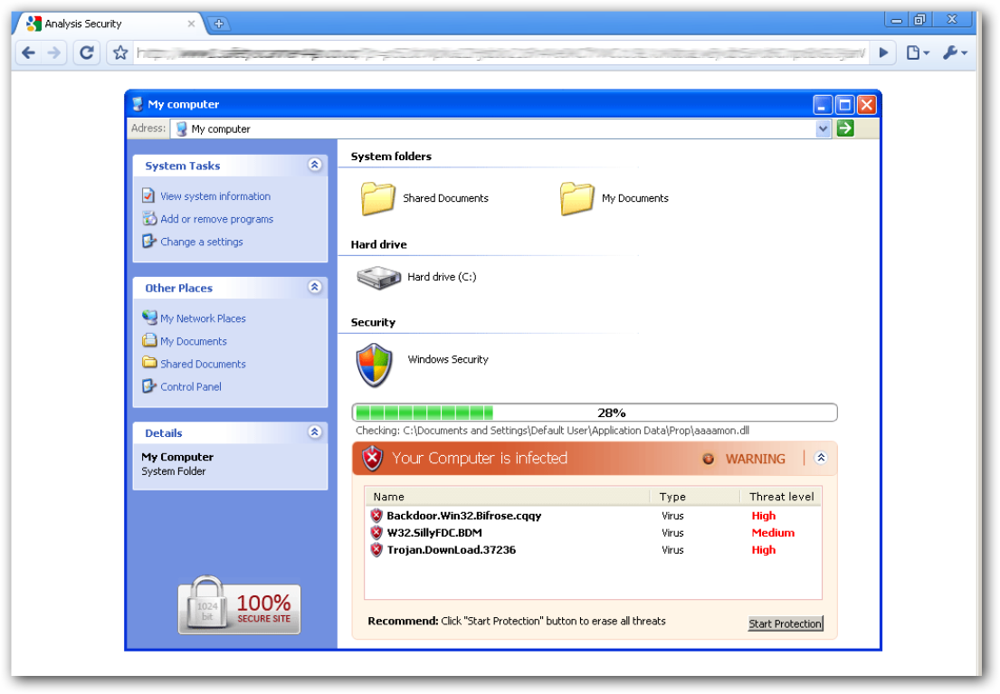Screen dimensions: 1000x694
Task: Click the 100% Secure Site padlock badge
Action: click(239, 605)
